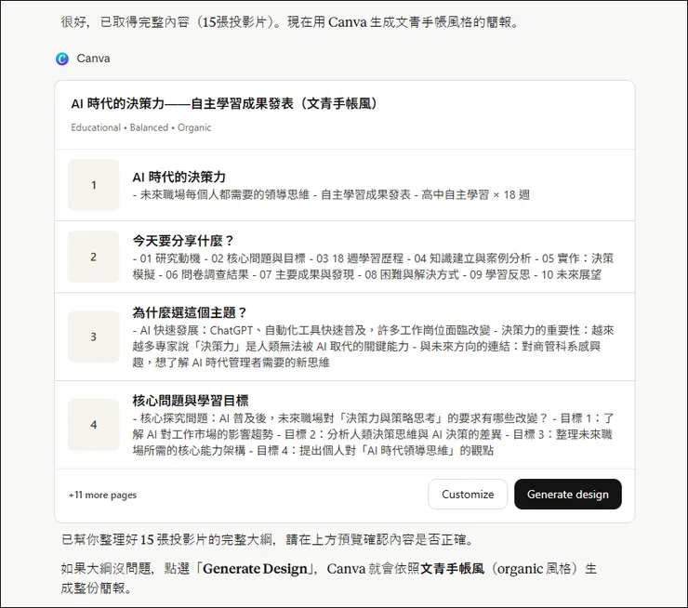Click slide title '今天要分享什麼？'

pyautogui.click(x=183, y=241)
